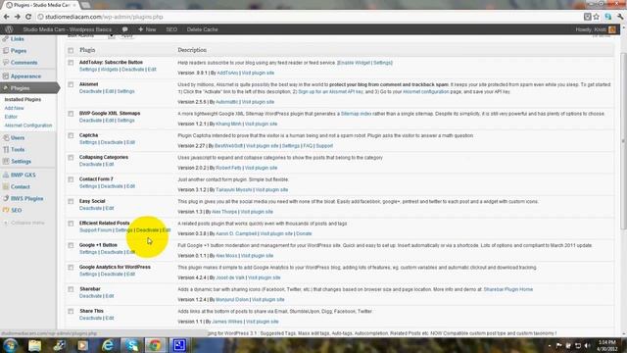This screenshot has height=353, width=627.
Task: Open Widgets link for AddToAny plugin
Action: coord(109,70)
